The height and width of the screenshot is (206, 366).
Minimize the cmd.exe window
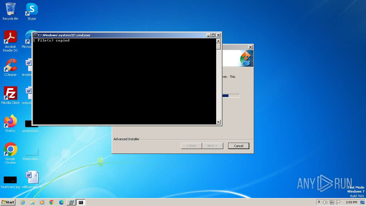pos(208,35)
